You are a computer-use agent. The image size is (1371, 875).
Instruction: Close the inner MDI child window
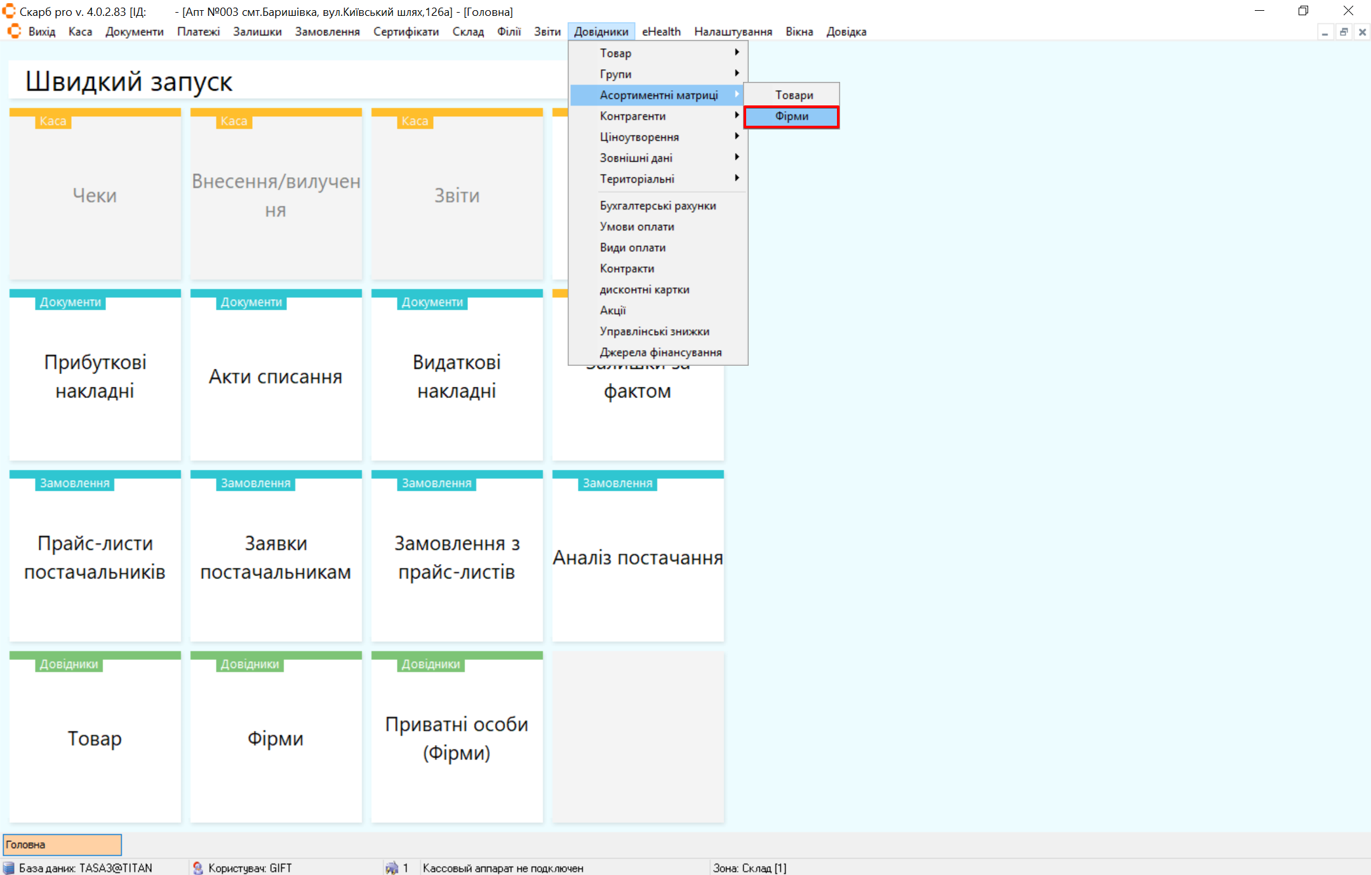(1362, 32)
